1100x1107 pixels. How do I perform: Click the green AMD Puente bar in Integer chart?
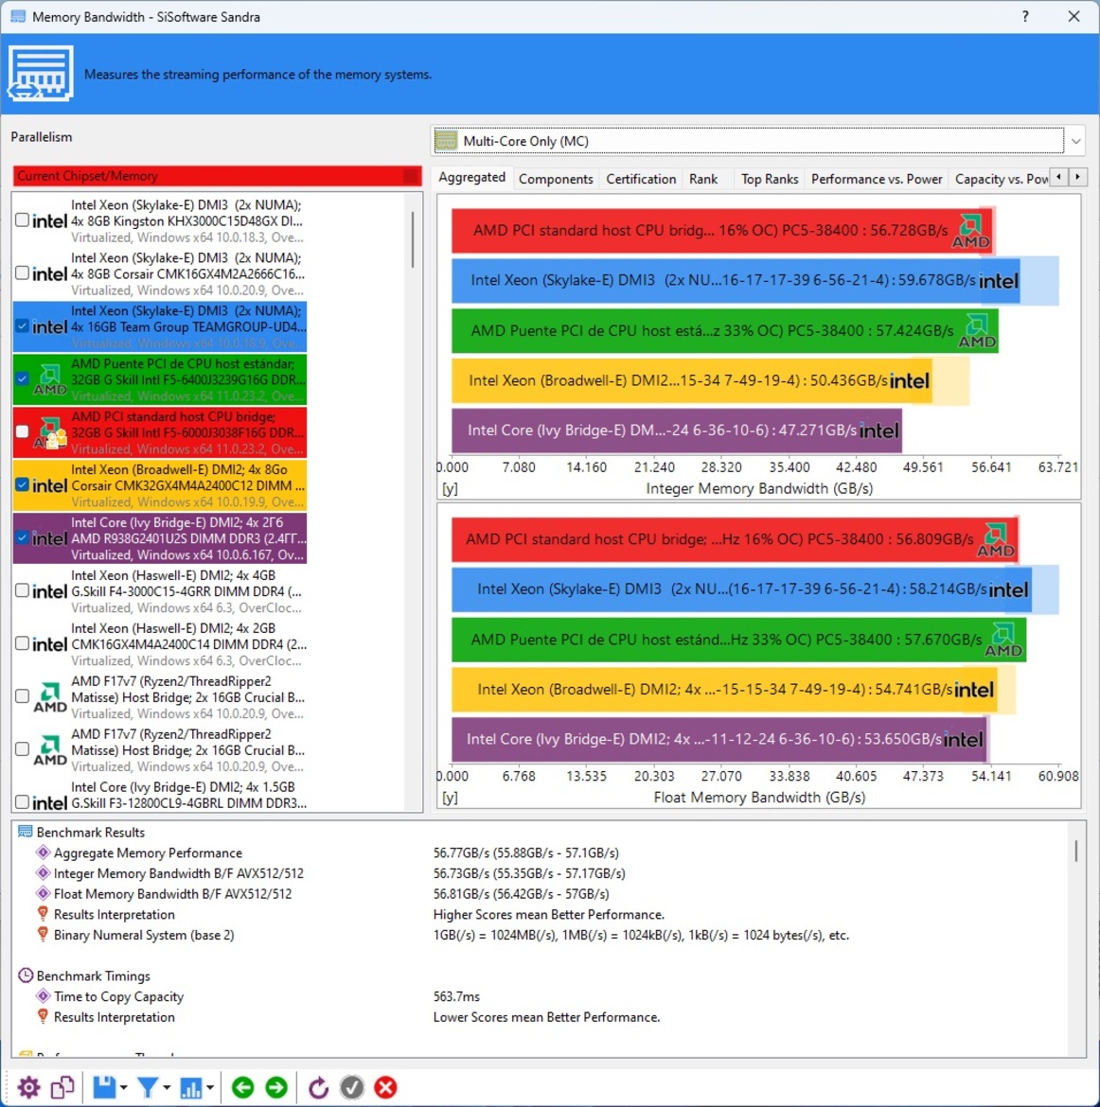point(725,331)
